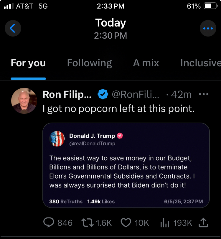Open the A mix tab
221x239 pixels.
coord(146,63)
